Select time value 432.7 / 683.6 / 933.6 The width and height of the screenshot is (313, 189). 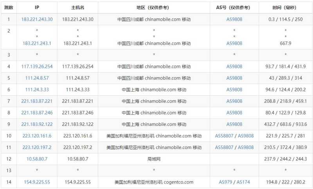(x=286, y=124)
